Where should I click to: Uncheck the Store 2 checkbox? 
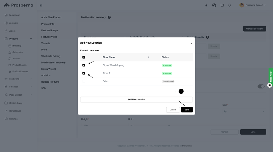[84, 73]
